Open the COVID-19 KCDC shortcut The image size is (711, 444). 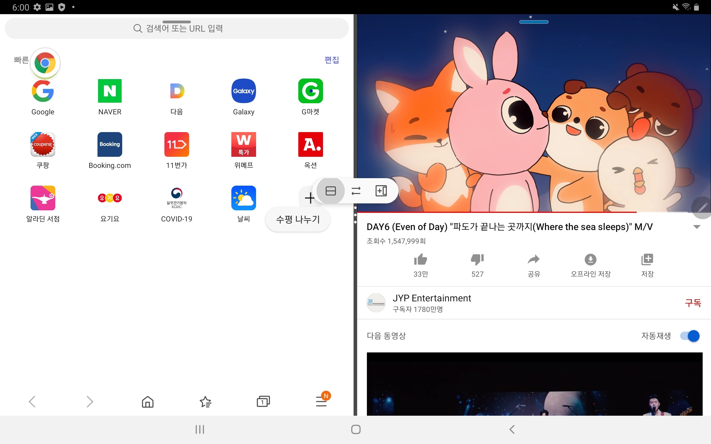tap(177, 204)
